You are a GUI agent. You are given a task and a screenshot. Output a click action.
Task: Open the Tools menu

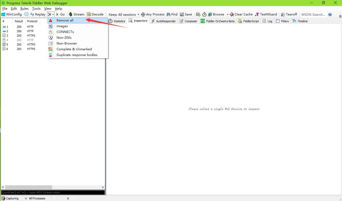point(36,9)
